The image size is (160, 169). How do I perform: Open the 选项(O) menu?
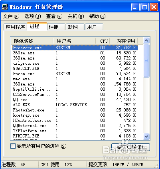pos(33,16)
